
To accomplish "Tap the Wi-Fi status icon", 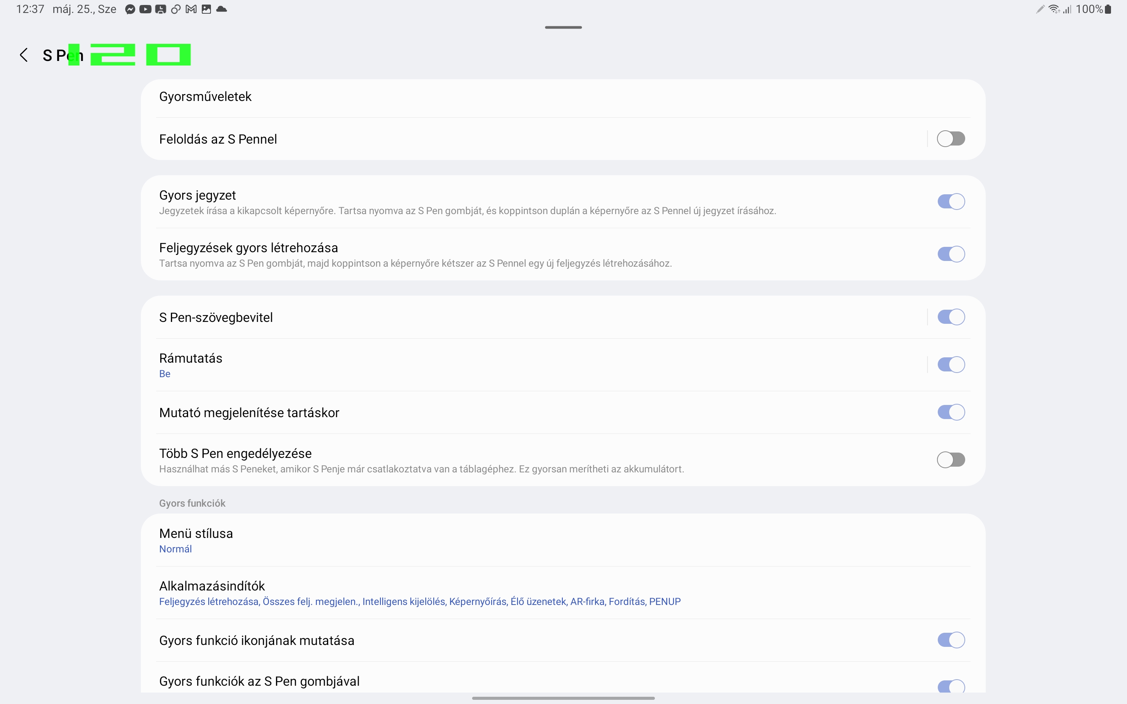I will pos(1054,9).
